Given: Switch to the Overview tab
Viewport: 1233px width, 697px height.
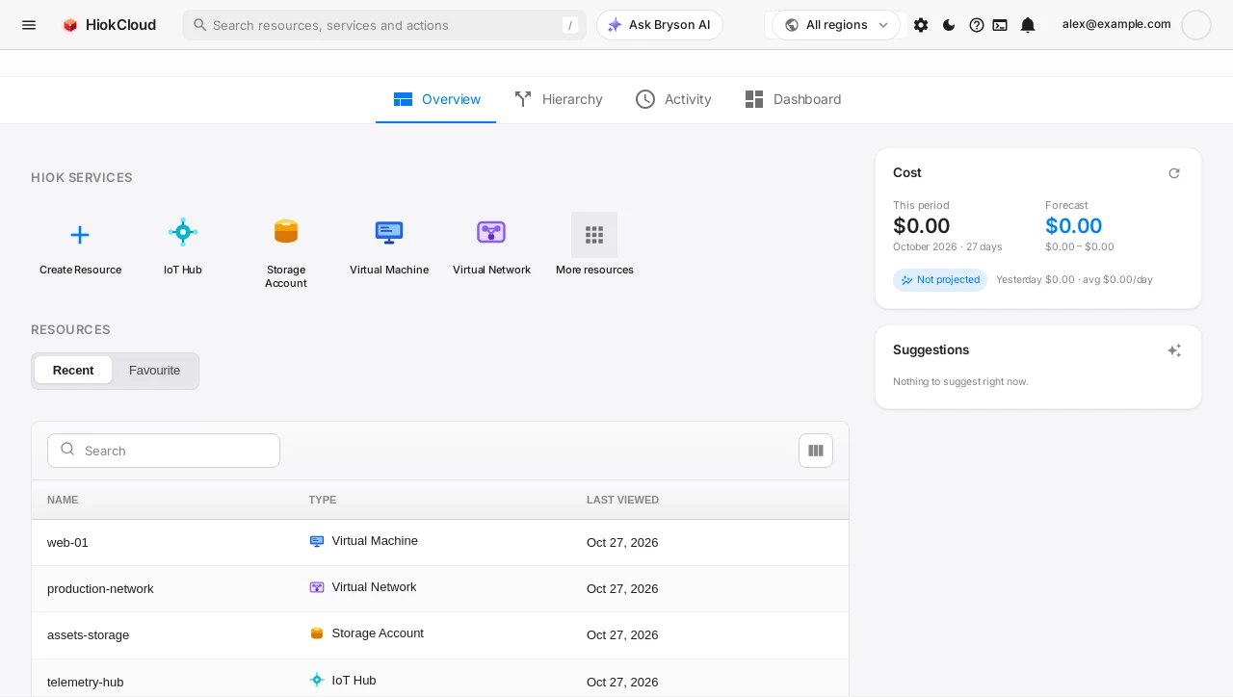Looking at the screenshot, I should [x=436, y=99].
